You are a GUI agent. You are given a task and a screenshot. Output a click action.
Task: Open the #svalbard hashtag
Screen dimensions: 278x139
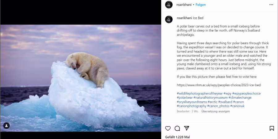pos(225,102)
